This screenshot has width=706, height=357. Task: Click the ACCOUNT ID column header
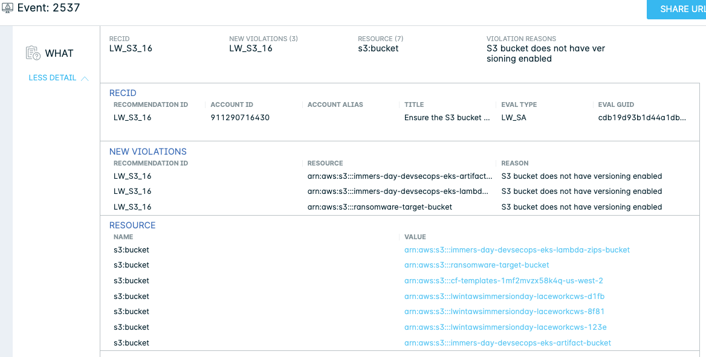(x=232, y=105)
